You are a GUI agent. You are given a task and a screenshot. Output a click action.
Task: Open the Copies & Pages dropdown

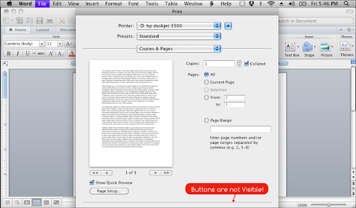179,49
